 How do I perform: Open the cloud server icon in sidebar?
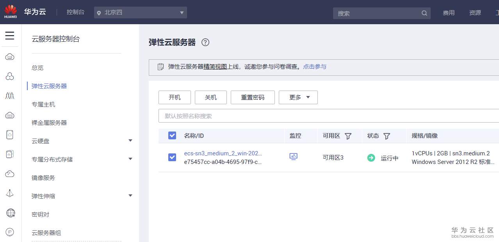(x=10, y=57)
